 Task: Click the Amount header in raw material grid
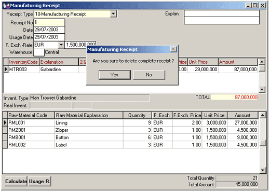pos(242,115)
